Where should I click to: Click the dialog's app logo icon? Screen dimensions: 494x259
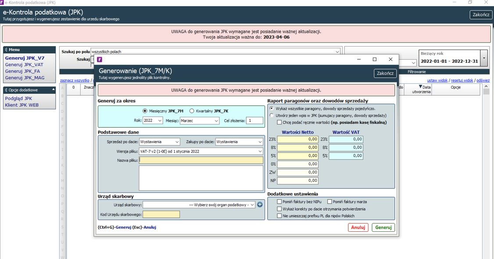pyautogui.click(x=100, y=59)
